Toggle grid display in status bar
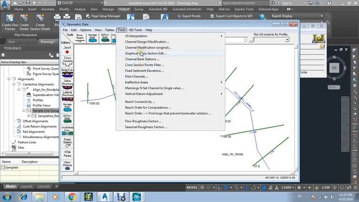 pos(202,187)
